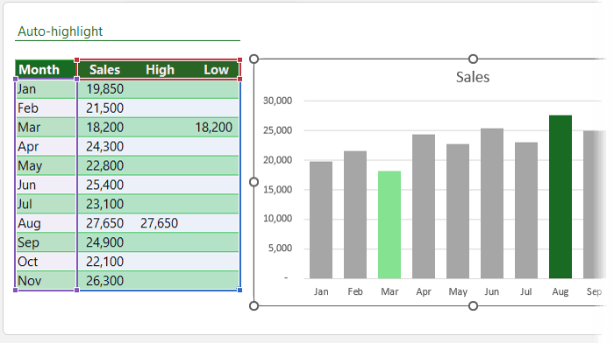
Task: Click the Auto-highlight section title
Action: coord(60,31)
